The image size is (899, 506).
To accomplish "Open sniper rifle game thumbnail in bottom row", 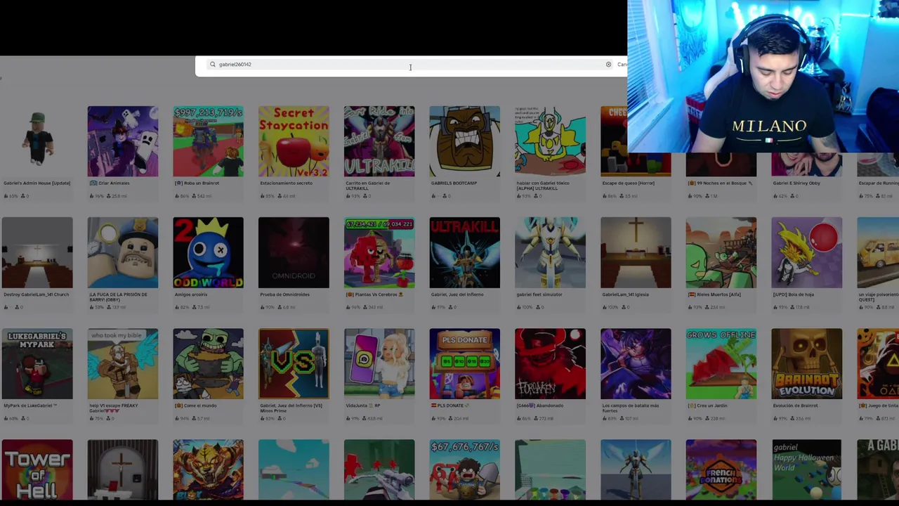I will click(379, 469).
